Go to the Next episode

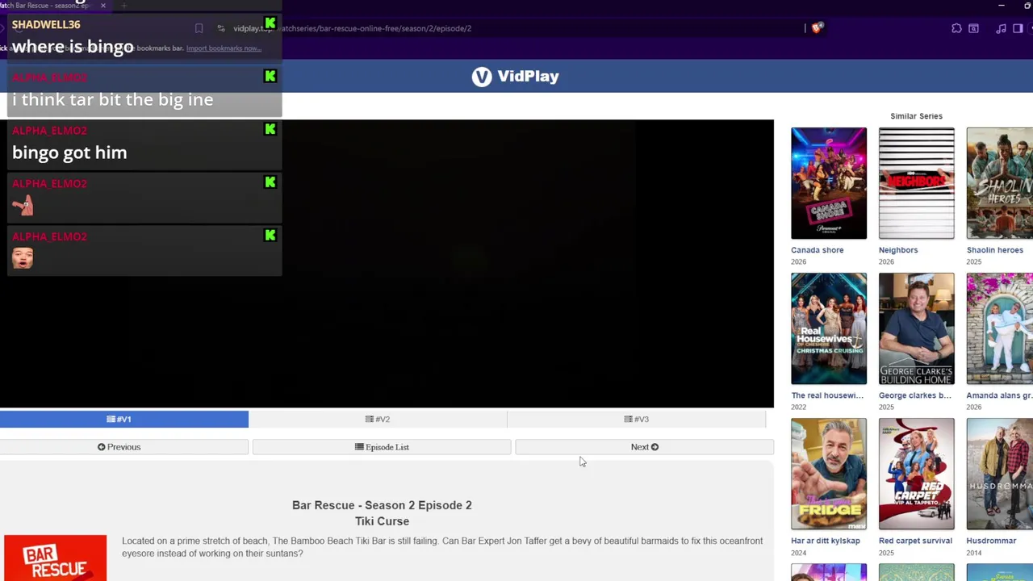point(645,447)
